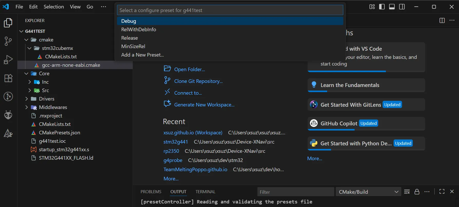Open the PlatformIO alien icon
Image resolution: width=459 pixels, height=207 pixels.
[8, 115]
